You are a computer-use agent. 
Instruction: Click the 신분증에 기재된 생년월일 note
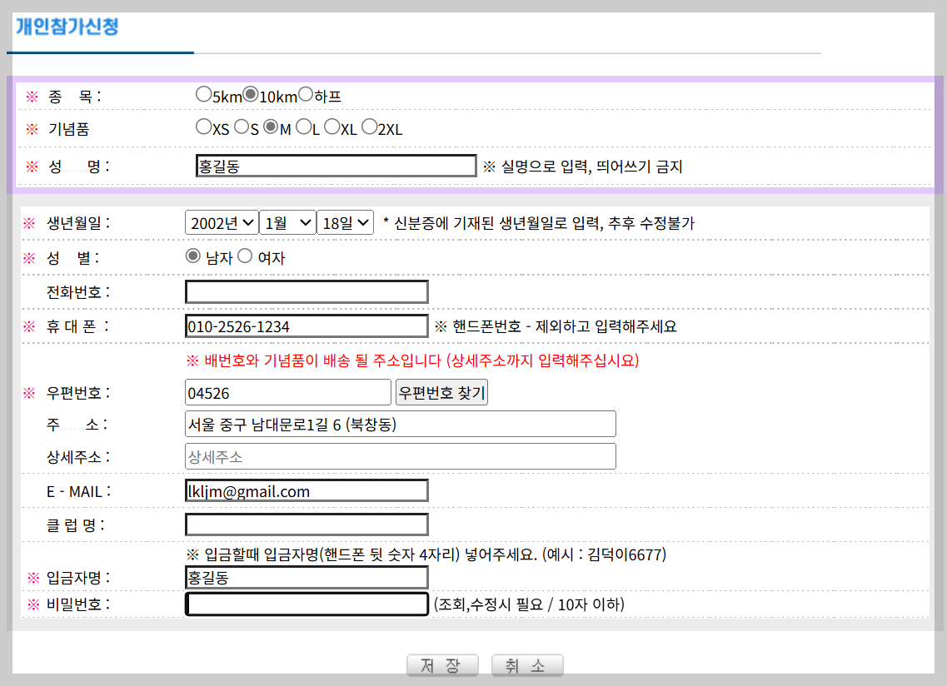539,223
